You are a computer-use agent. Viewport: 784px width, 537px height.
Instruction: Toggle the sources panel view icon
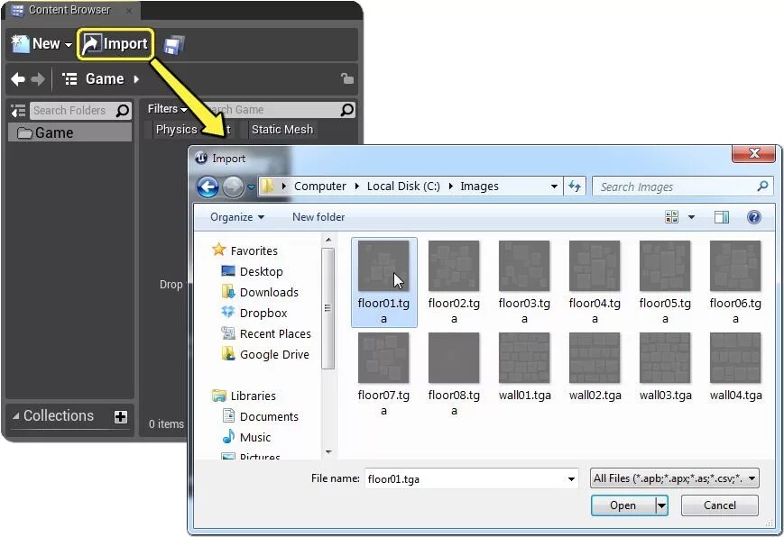[19, 111]
